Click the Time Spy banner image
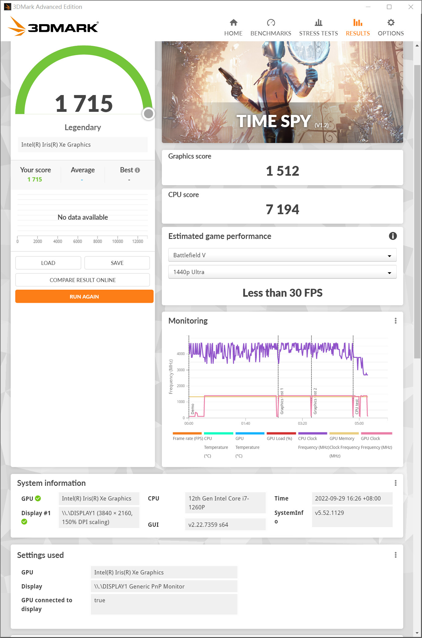 click(282, 92)
